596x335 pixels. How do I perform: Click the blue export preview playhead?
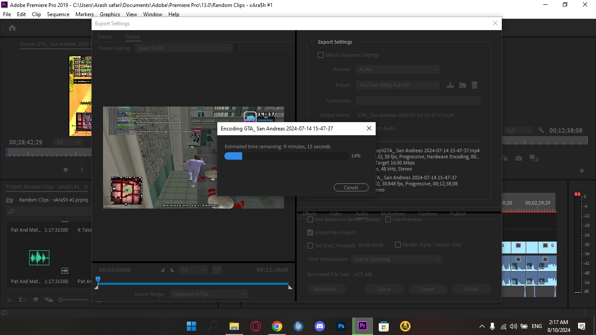pos(98,279)
